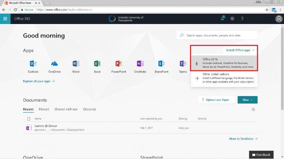The height and width of the screenshot is (159, 284).
Task: Click the Activity column header
Action: click(x=202, y=119)
